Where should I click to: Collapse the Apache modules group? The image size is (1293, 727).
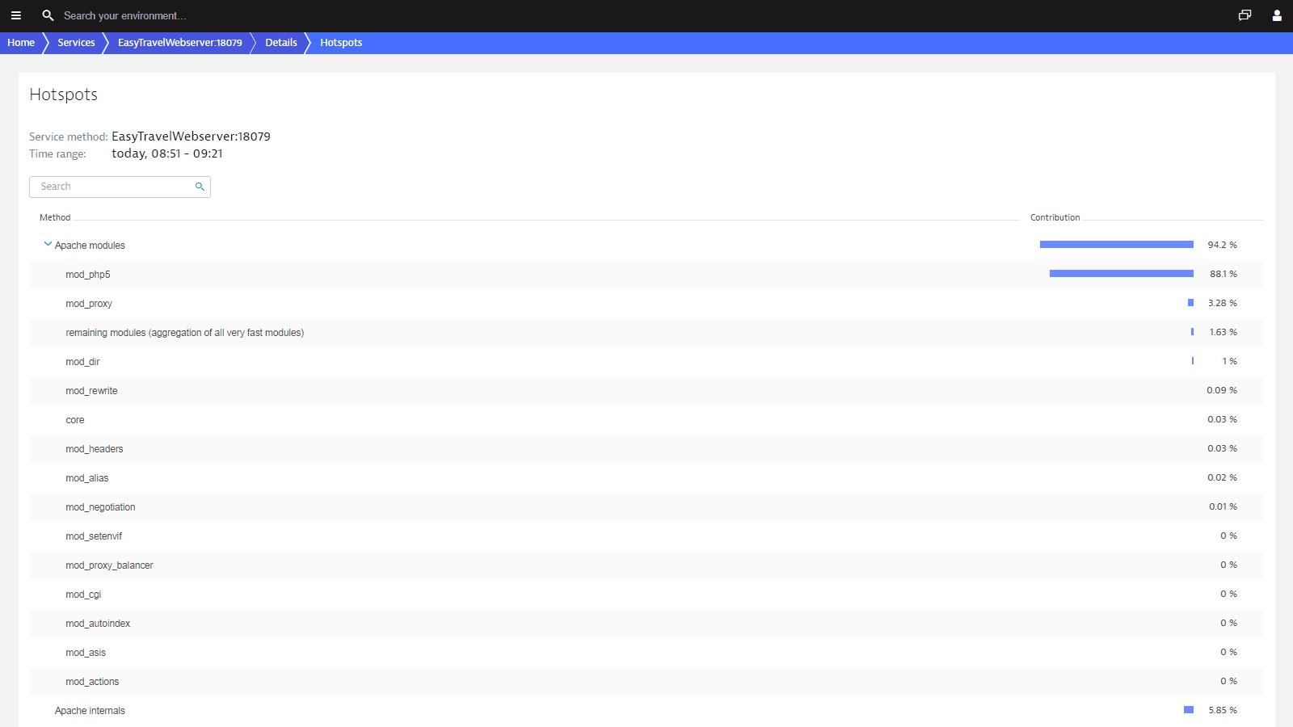48,244
